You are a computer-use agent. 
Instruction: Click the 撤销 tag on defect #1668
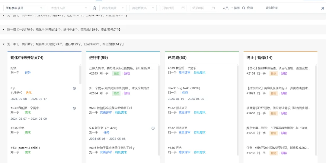pyautogui.click(x=273, y=113)
